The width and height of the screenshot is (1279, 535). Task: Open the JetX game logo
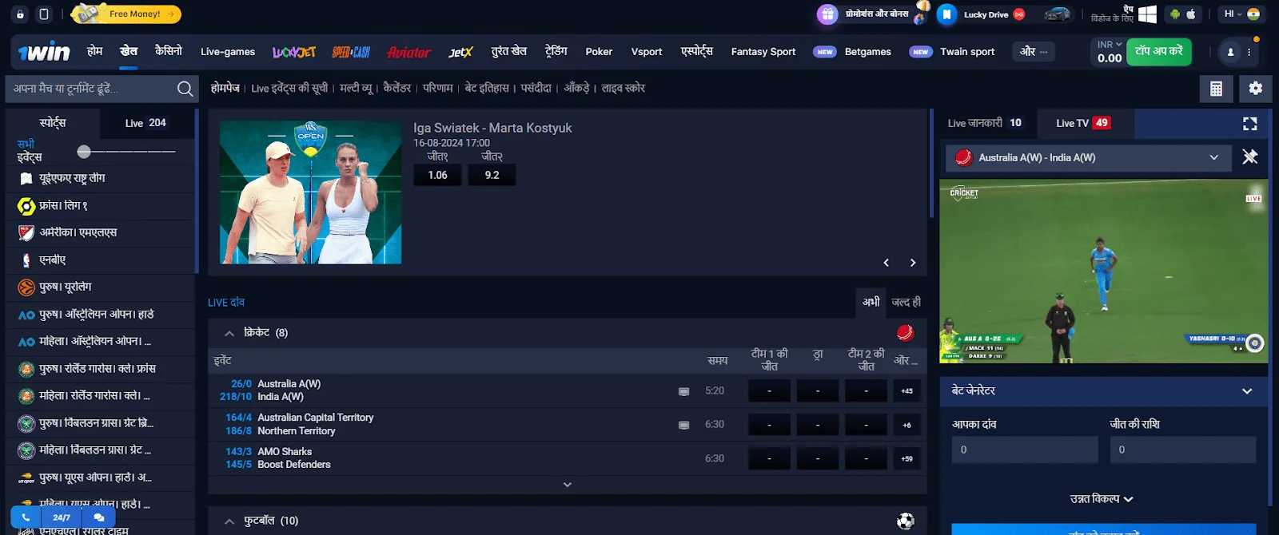[460, 52]
